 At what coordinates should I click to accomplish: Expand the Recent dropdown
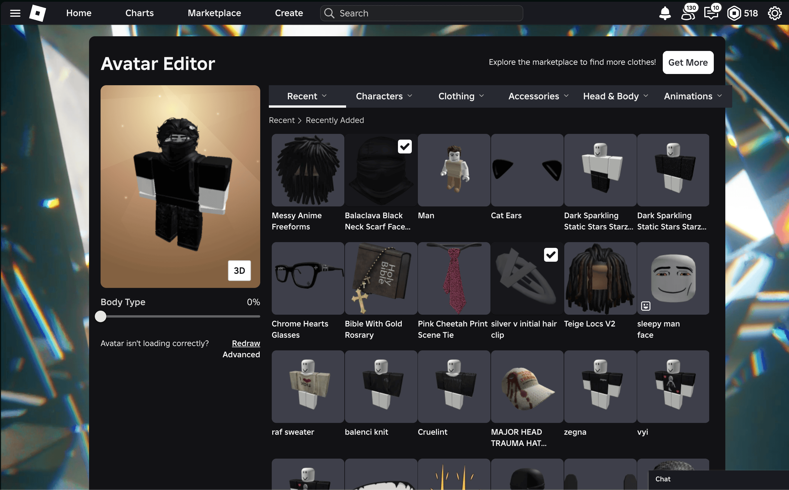pyautogui.click(x=307, y=96)
